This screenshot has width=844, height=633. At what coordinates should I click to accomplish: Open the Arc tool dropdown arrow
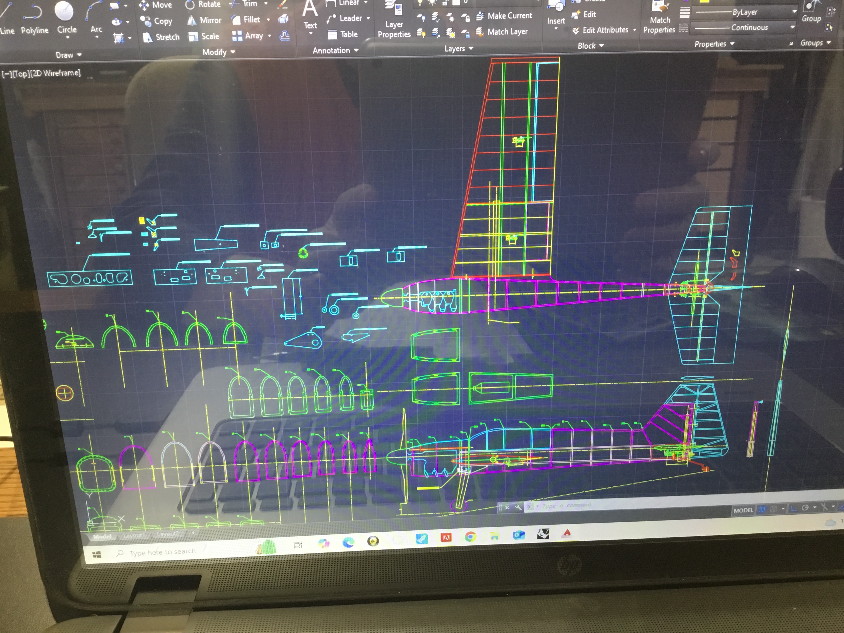pyautogui.click(x=97, y=37)
